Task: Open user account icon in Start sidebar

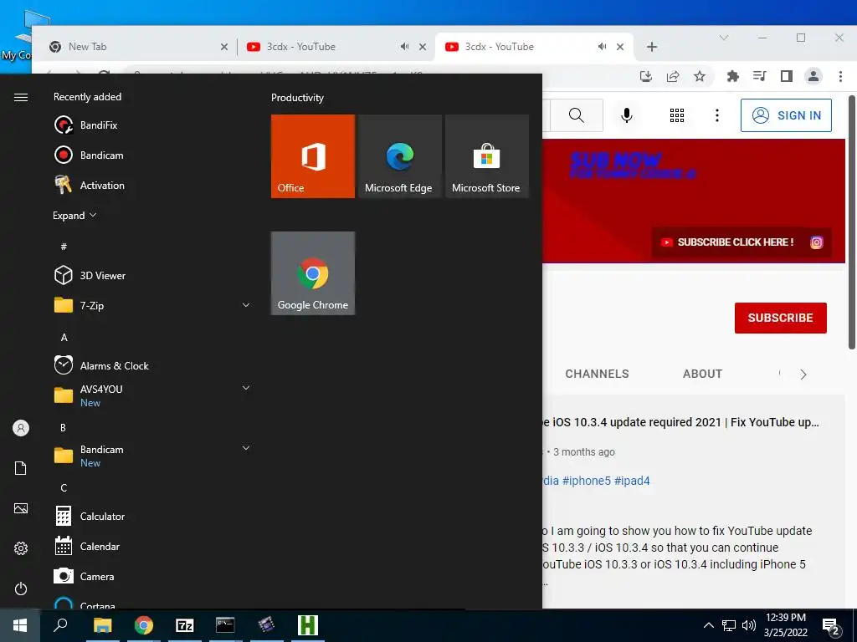Action: (x=21, y=428)
